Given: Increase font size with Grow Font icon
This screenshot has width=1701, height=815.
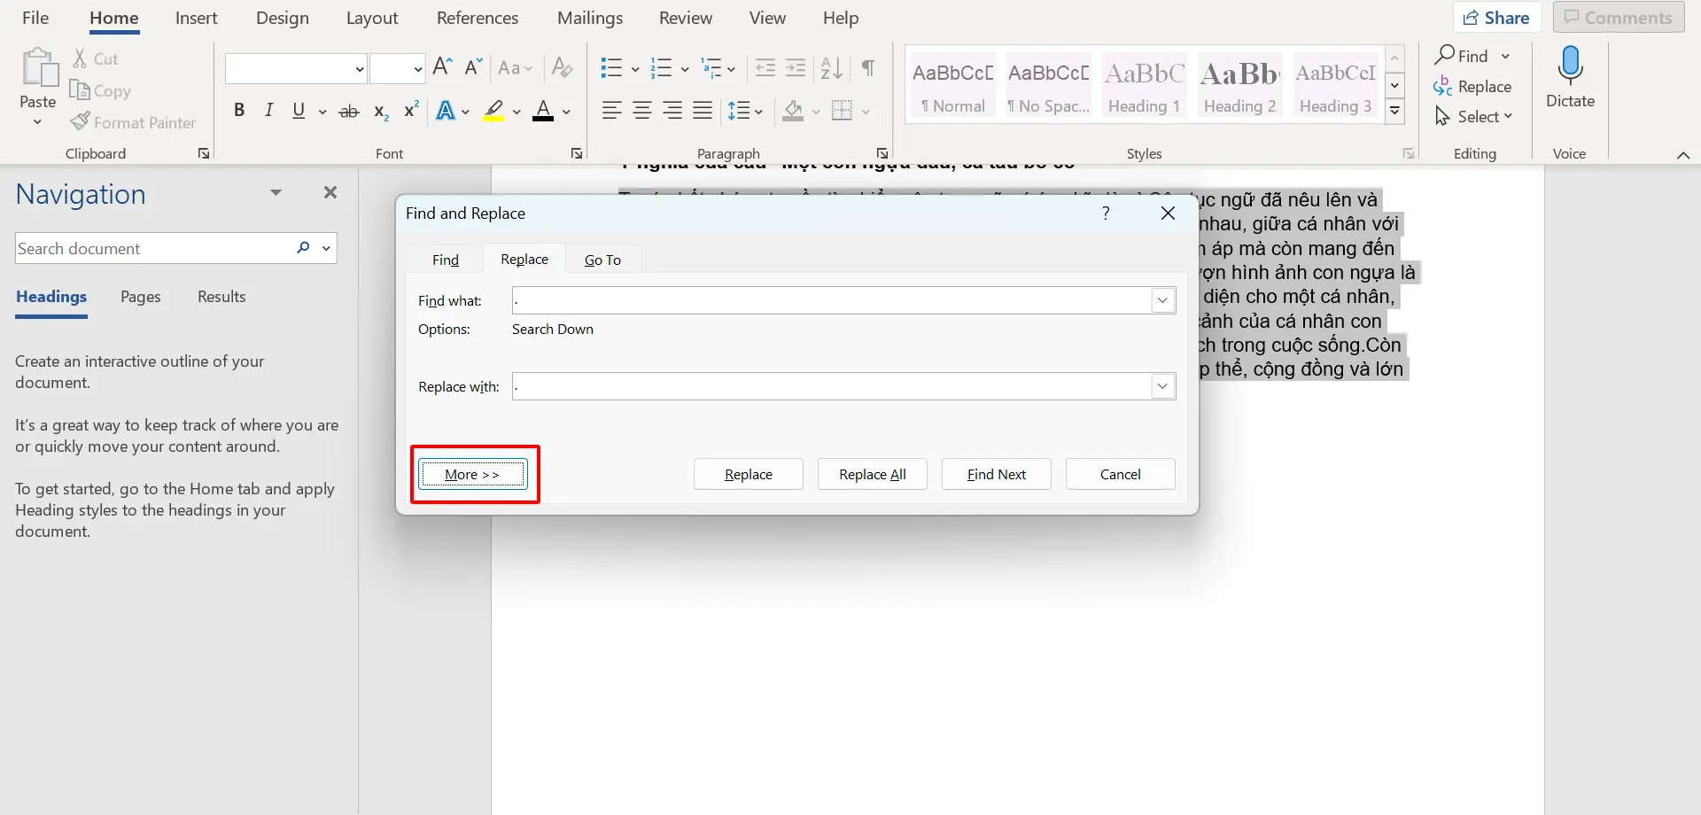Looking at the screenshot, I should point(442,67).
